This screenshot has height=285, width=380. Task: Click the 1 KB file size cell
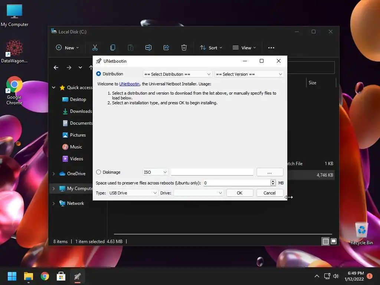(x=329, y=164)
